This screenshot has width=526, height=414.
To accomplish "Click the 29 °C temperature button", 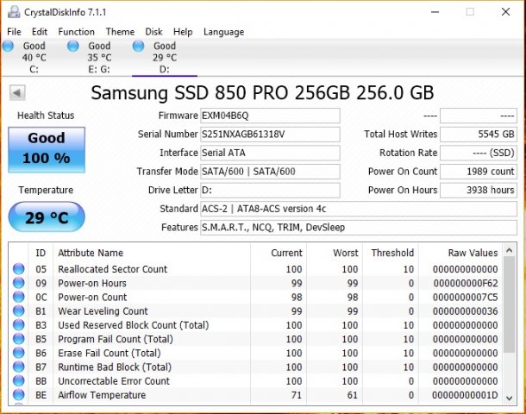I will coord(47,217).
